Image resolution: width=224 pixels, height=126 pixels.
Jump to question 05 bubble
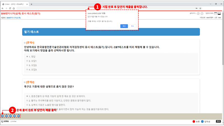18,116
